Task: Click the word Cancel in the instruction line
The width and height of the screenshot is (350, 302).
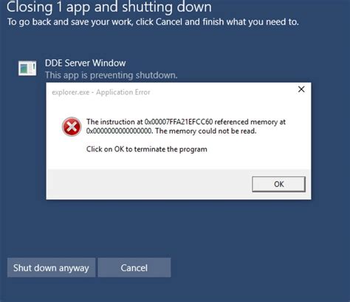Action: coord(169,22)
